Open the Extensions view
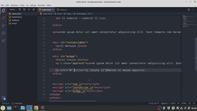Viewport: 197px width, 111px height. 3,40
